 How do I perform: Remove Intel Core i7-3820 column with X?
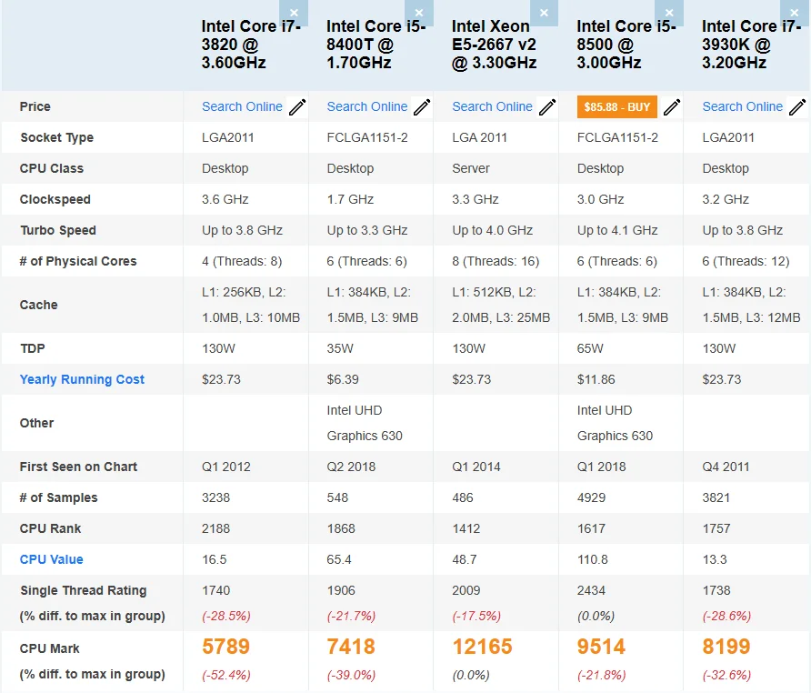pos(294,13)
